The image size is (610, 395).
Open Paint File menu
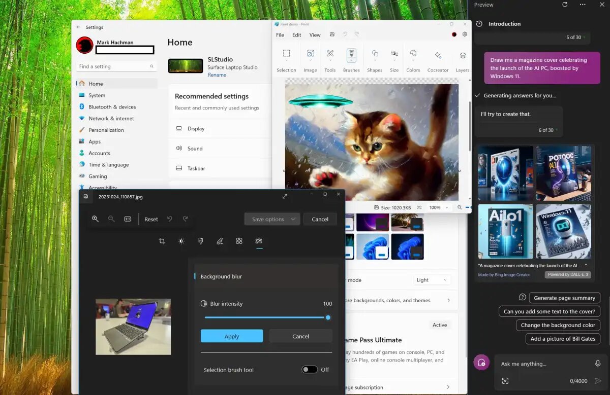pos(280,35)
